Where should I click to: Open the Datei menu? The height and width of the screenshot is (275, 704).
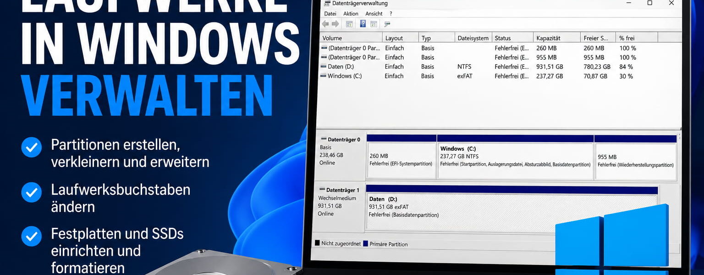click(x=330, y=14)
